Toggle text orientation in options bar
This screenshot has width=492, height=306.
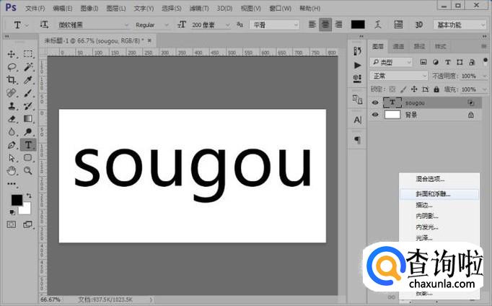(x=44, y=25)
